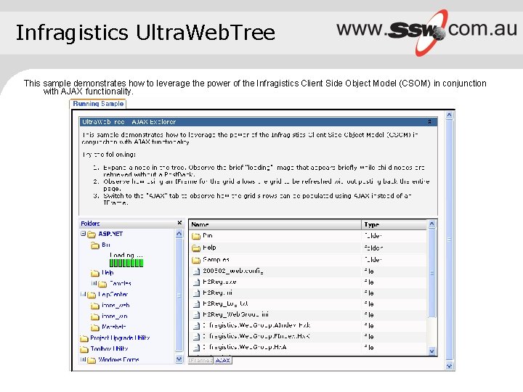Image resolution: width=523 pixels, height=392 pixels.
Task: Click file icon of H2Reg_WebGroup.ini
Action: pyautogui.click(x=197, y=315)
